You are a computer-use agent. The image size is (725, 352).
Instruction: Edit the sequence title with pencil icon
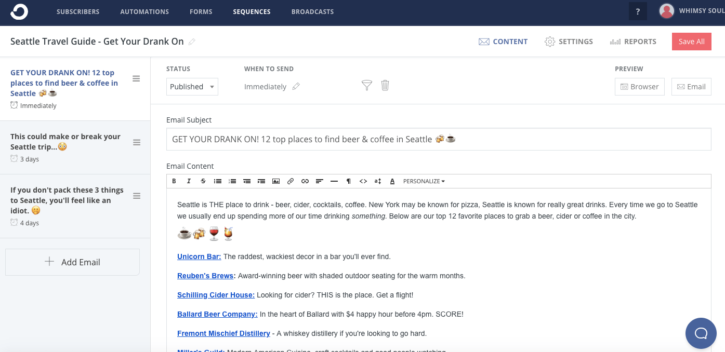coord(192,42)
